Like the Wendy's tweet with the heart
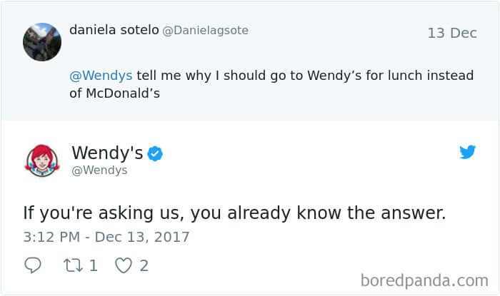This screenshot has height=296, width=500. click(x=124, y=265)
